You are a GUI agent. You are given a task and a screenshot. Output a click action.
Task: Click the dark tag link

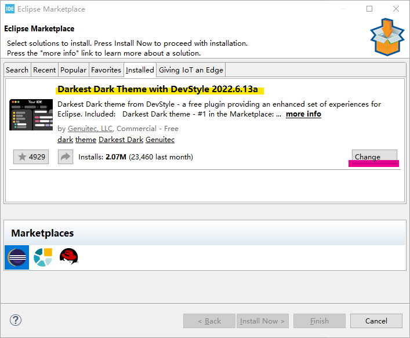(66, 140)
